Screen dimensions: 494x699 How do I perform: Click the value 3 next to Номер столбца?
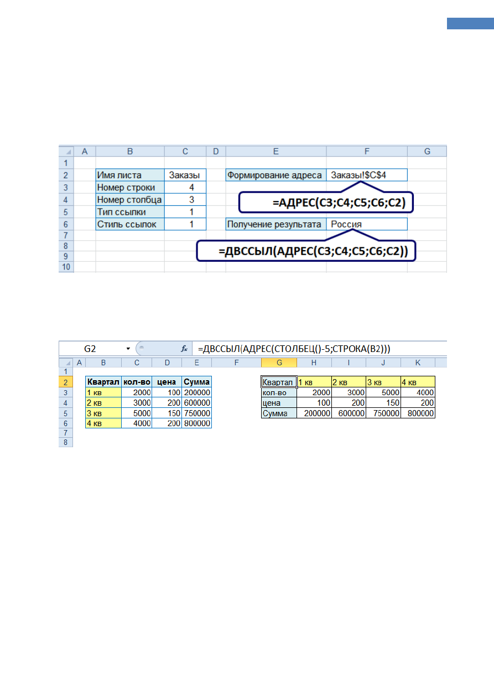(x=185, y=199)
